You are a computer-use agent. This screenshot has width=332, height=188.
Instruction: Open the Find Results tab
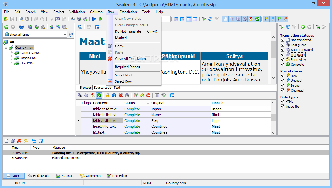[x=39, y=176]
